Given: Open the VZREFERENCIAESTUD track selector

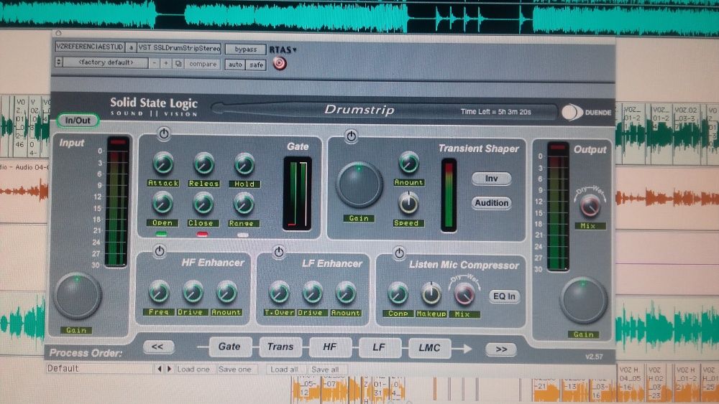Looking at the screenshot, I should pos(89,47).
